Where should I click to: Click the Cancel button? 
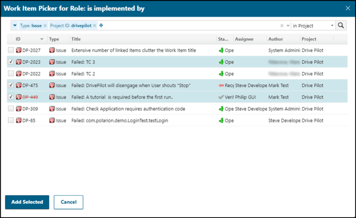pyautogui.click(x=68, y=202)
